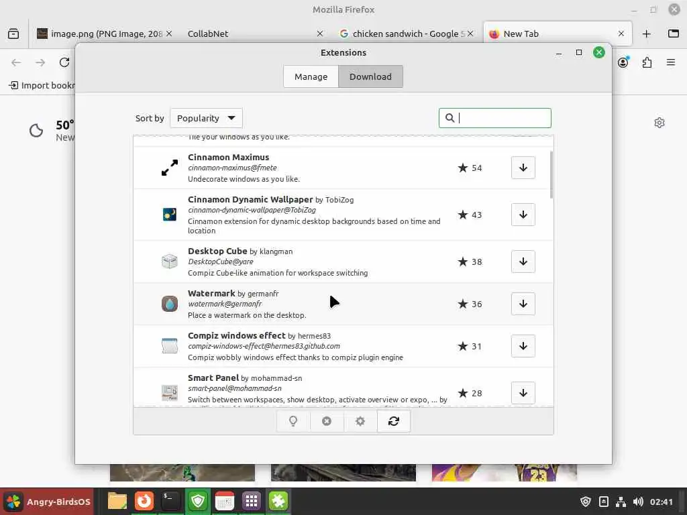Image resolution: width=687 pixels, height=515 pixels.
Task: Click the Dynamic Wallpaper moon icon
Action: point(170,214)
